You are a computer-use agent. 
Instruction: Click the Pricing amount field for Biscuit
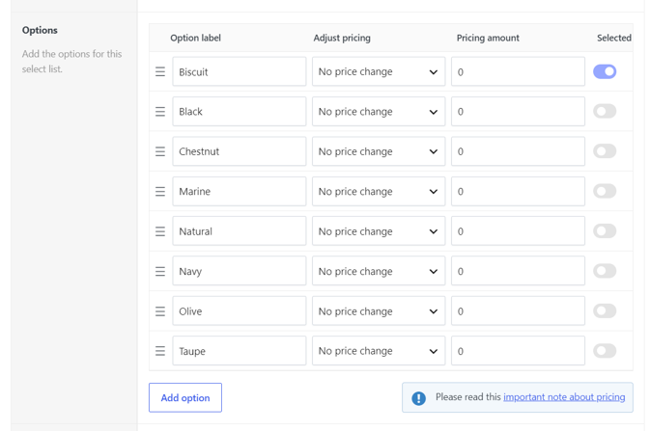point(519,71)
